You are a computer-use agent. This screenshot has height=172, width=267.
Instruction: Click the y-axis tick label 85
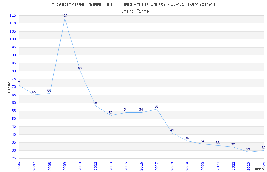(14, 63)
